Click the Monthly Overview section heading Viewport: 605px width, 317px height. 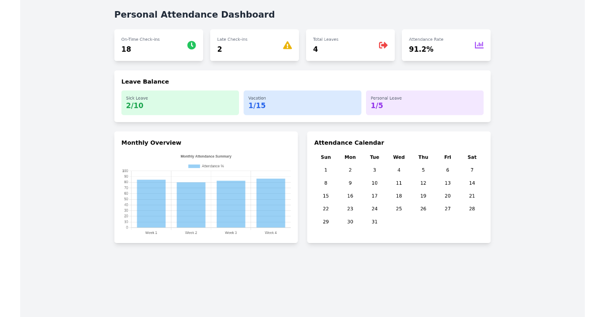(x=151, y=142)
